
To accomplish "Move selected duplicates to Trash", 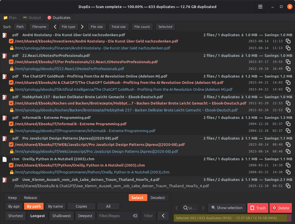I will [x=258, y=208].
